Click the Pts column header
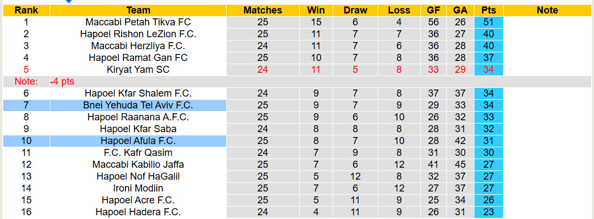 click(489, 10)
